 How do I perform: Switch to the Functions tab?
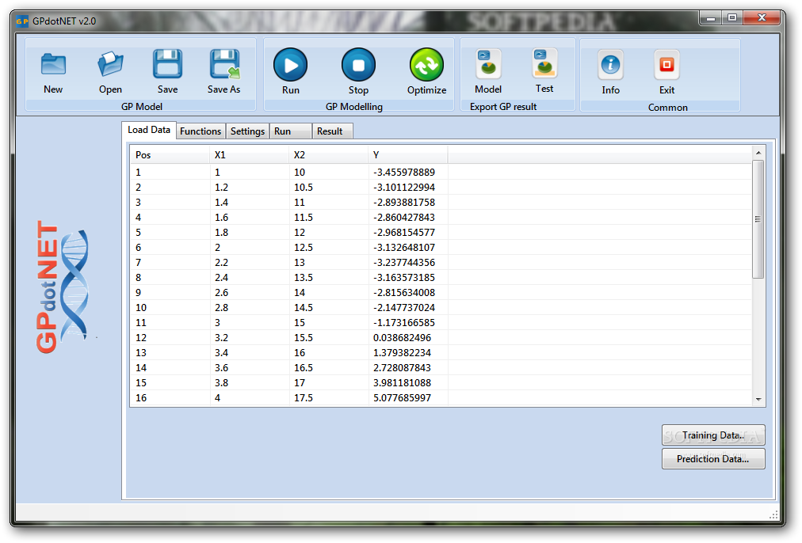click(200, 131)
